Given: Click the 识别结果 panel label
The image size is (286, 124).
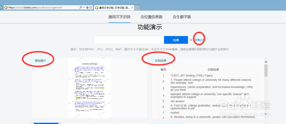Looking at the screenshot, I should tap(160, 61).
